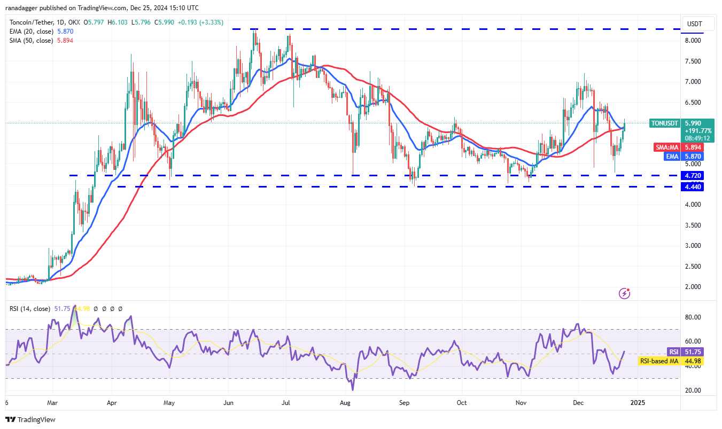Click the 5.894 SMA value label
Screen dimensions: 722x429
[x=693, y=147]
